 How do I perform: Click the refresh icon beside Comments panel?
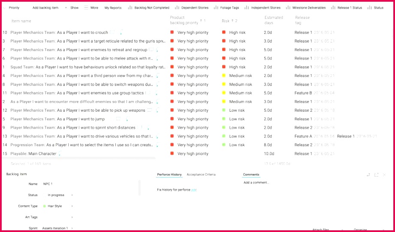point(368,175)
